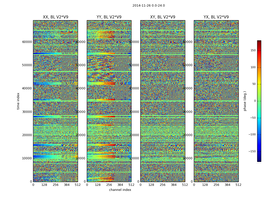Click the colorbar near the −150 tick
265x202 pixels.
(259, 151)
